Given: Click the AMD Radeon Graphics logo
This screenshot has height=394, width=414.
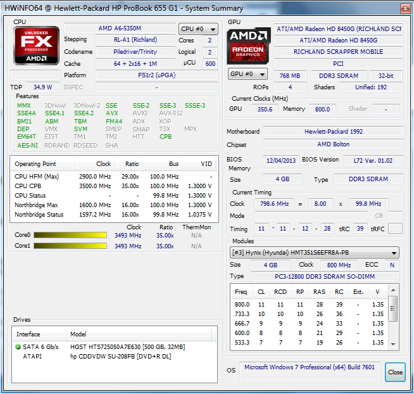Looking at the screenshot, I should [248, 46].
